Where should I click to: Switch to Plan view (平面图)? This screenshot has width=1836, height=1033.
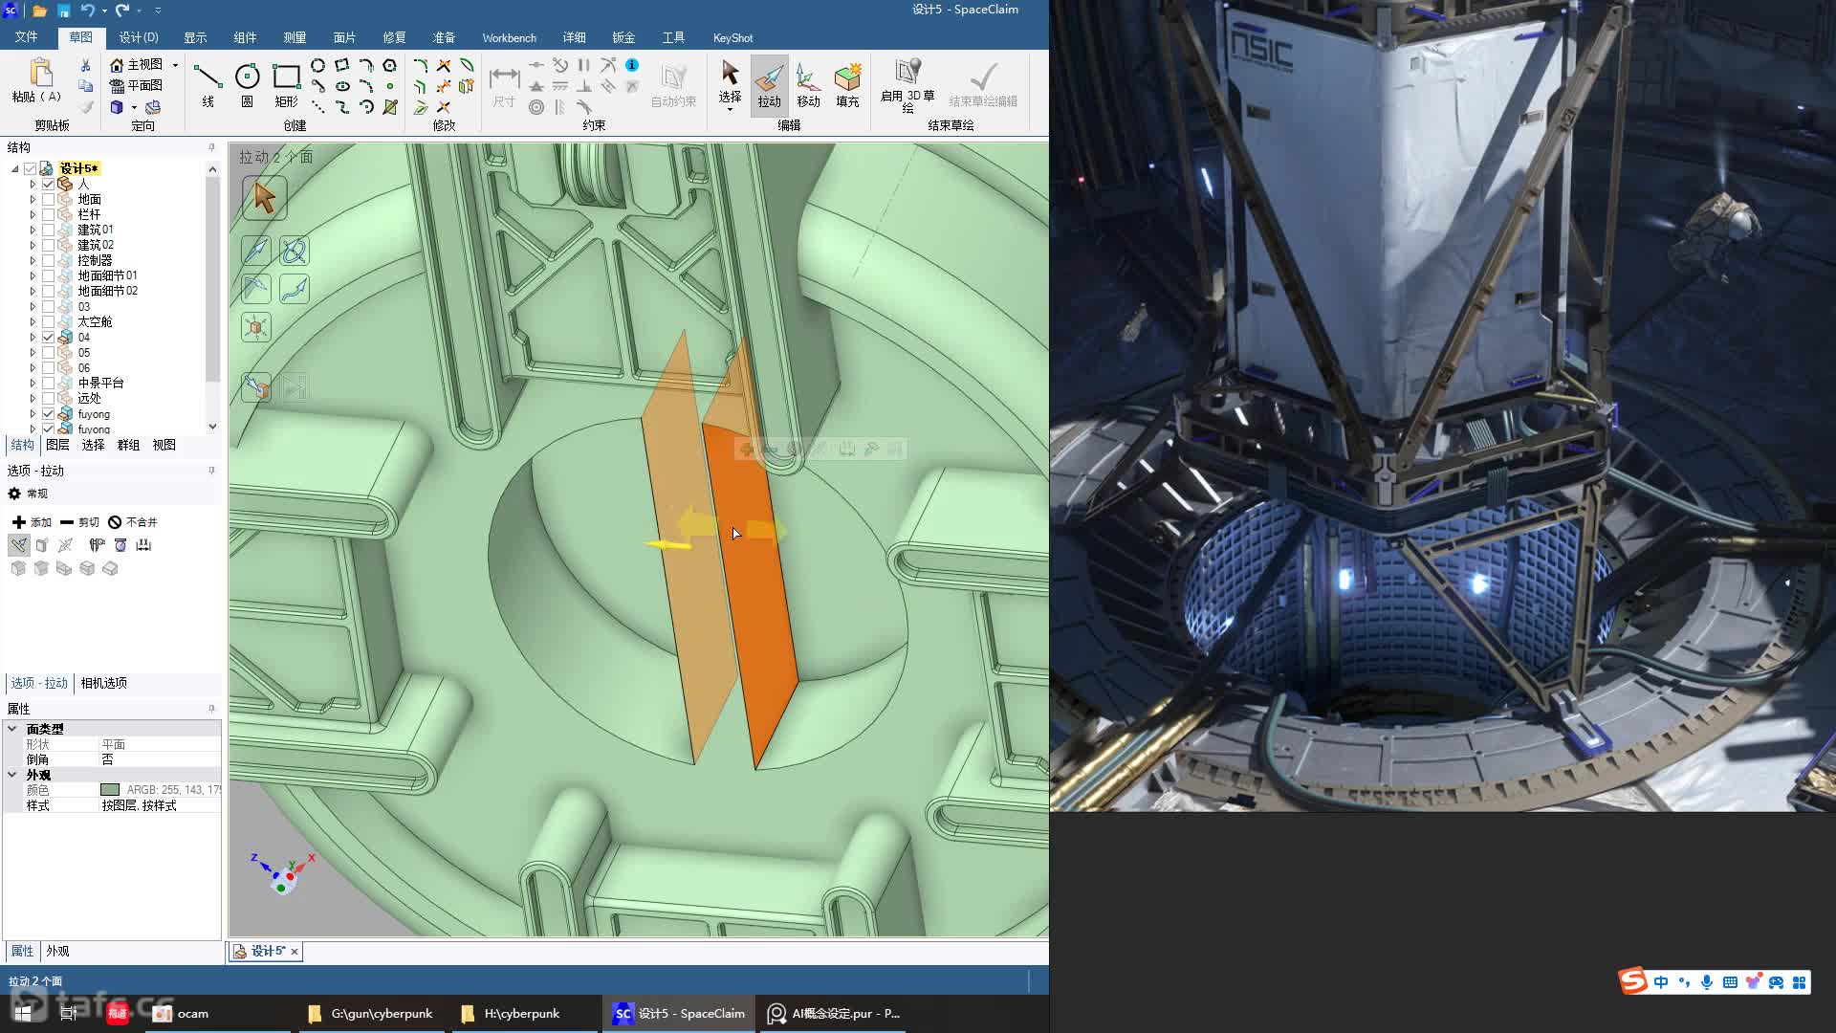pyautogui.click(x=136, y=85)
